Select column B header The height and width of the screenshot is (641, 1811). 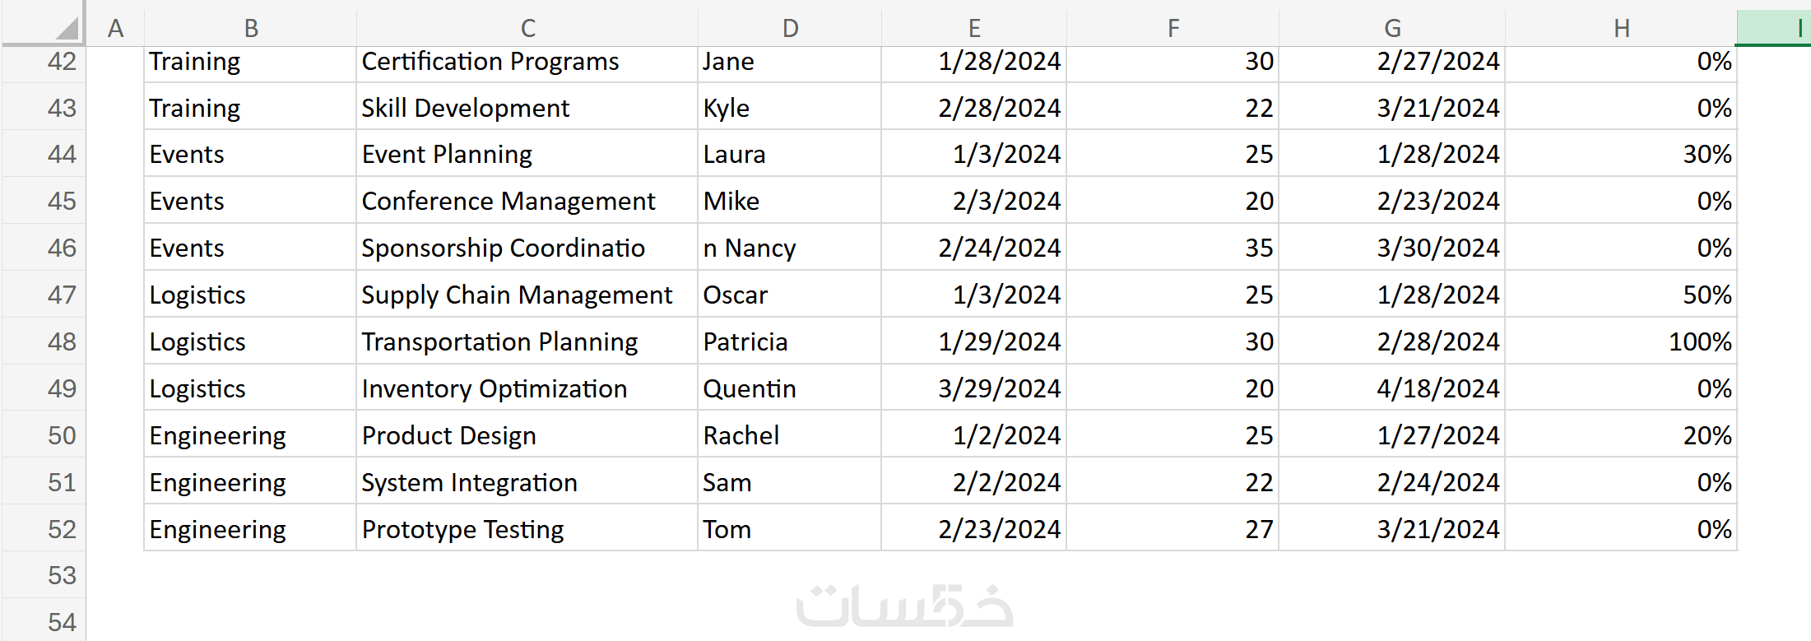[x=251, y=29]
